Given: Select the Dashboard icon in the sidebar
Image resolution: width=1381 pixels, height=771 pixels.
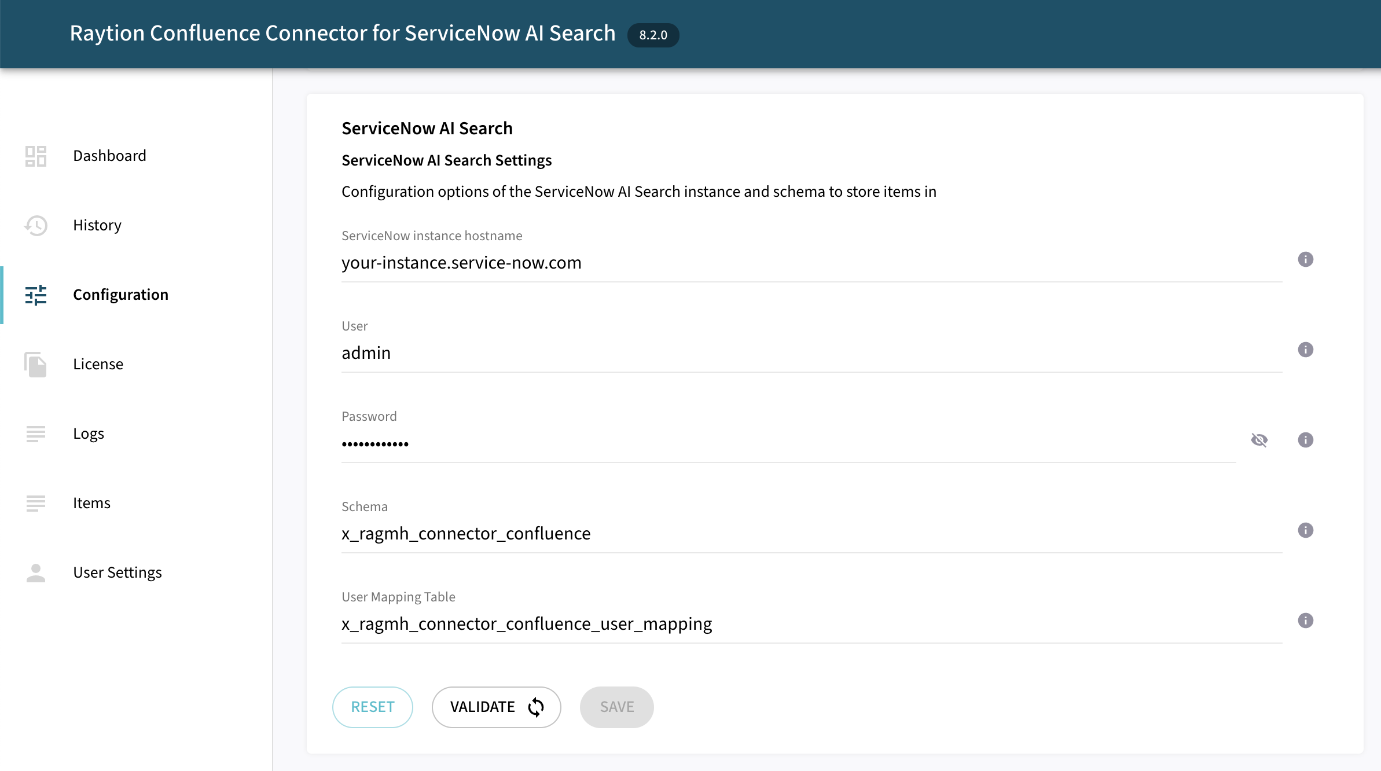Looking at the screenshot, I should pyautogui.click(x=35, y=156).
